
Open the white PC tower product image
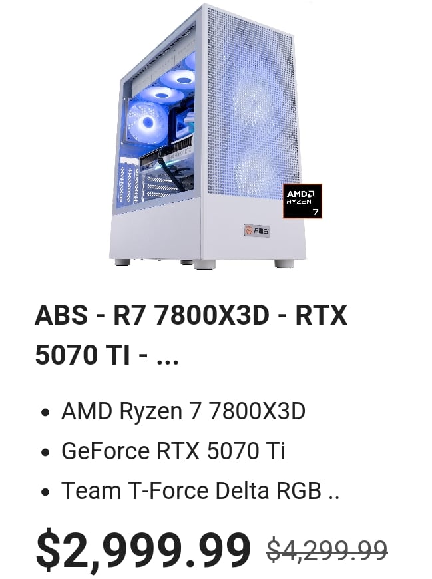coord(208,136)
